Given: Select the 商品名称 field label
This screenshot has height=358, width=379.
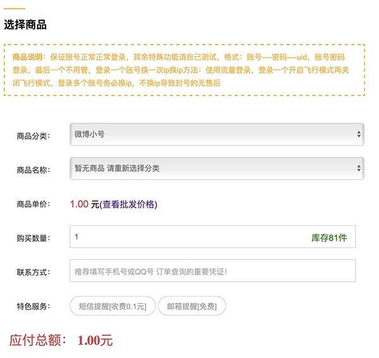Looking at the screenshot, I should point(33,170).
